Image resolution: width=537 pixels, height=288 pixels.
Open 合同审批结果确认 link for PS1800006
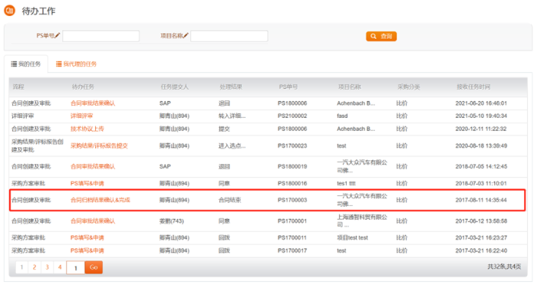click(x=93, y=103)
